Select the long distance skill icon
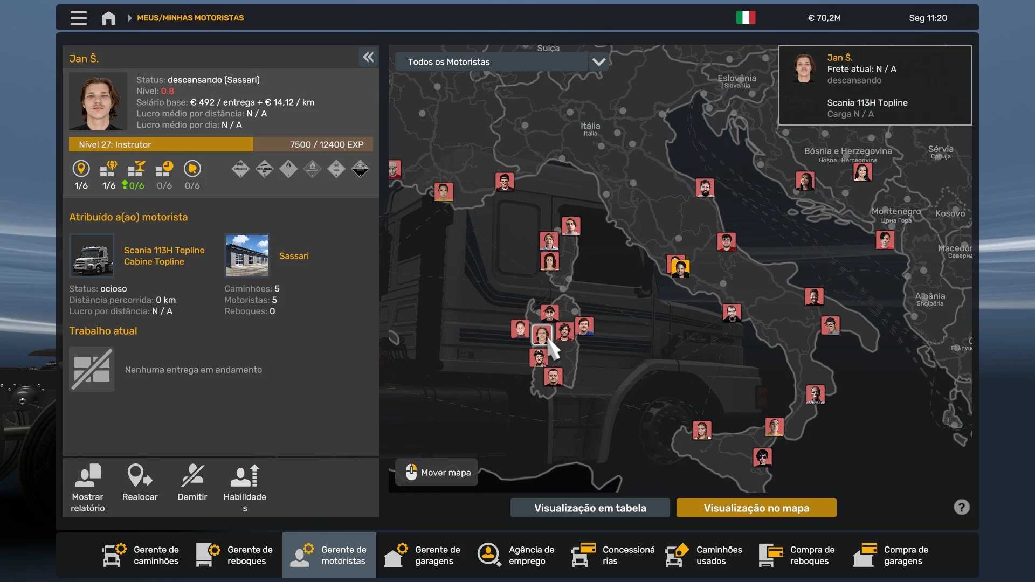This screenshot has width=1035, height=582. [x=81, y=169]
